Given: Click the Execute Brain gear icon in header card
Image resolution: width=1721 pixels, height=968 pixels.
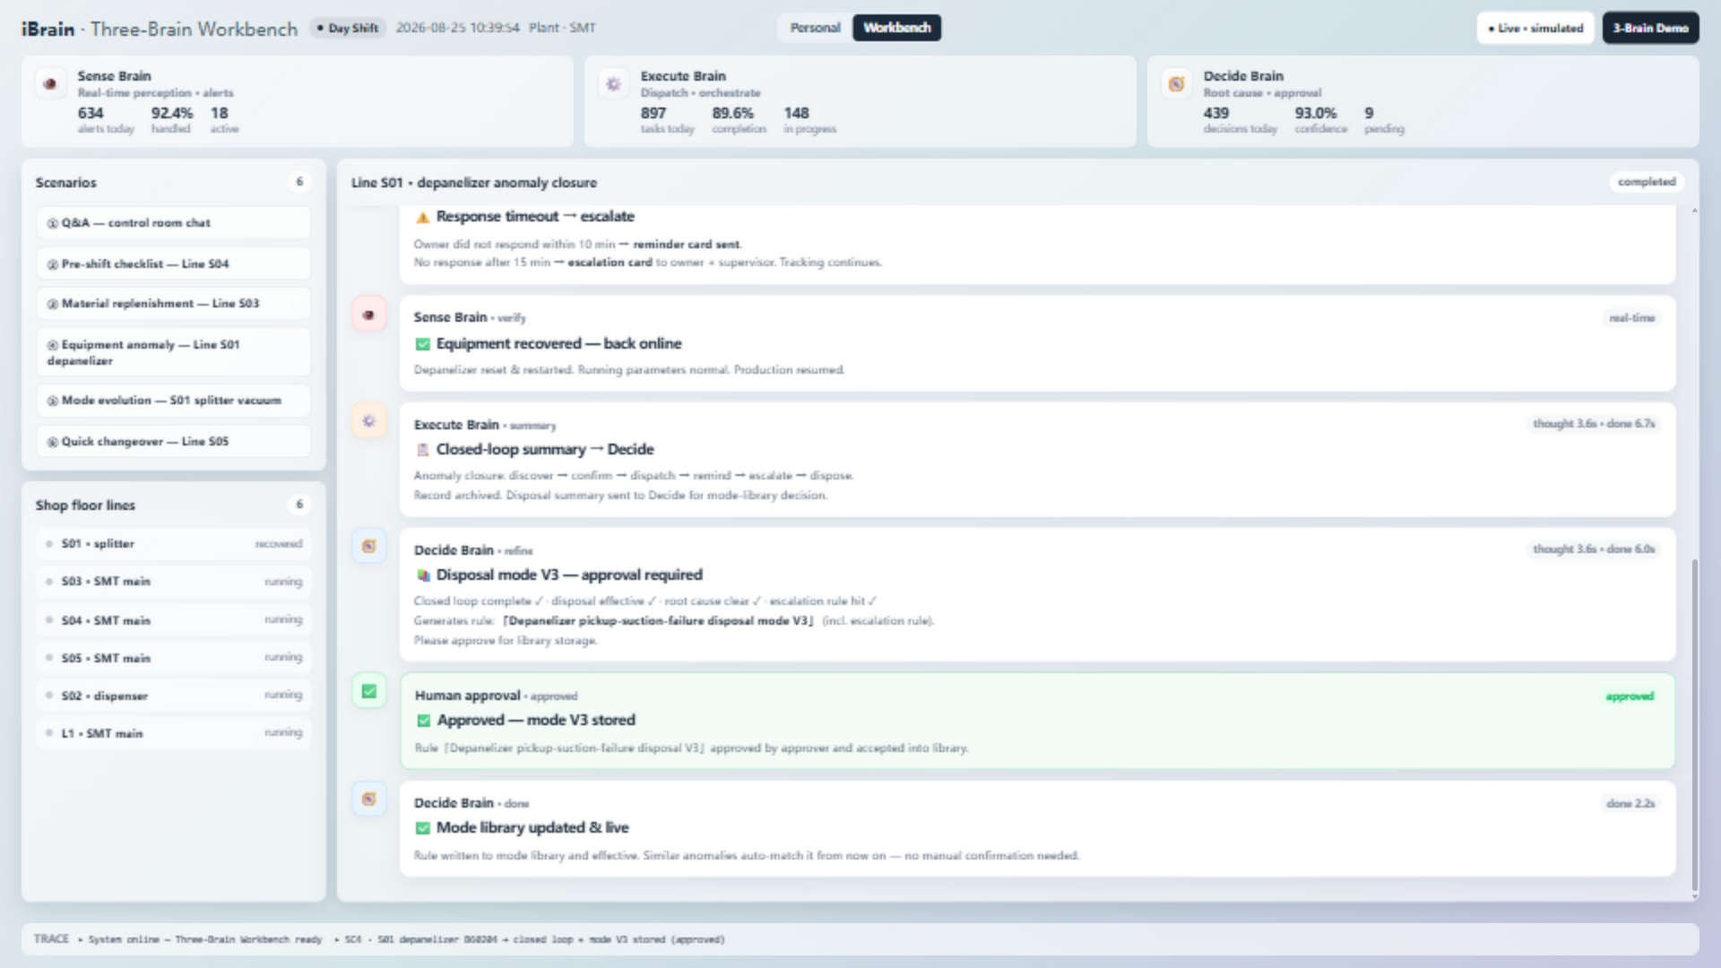Looking at the screenshot, I should click(613, 83).
